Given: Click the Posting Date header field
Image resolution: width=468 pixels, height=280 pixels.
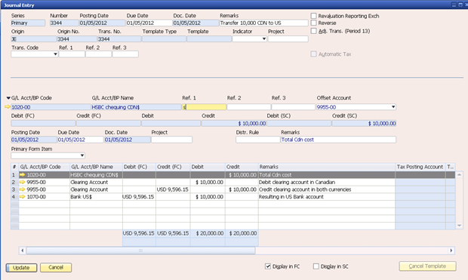Looking at the screenshot, I should point(102,23).
